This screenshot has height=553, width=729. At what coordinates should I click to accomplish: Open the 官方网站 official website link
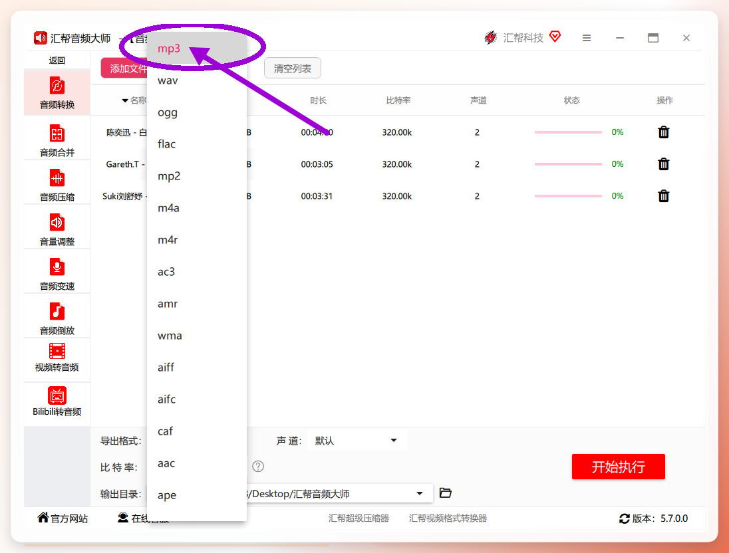[63, 518]
